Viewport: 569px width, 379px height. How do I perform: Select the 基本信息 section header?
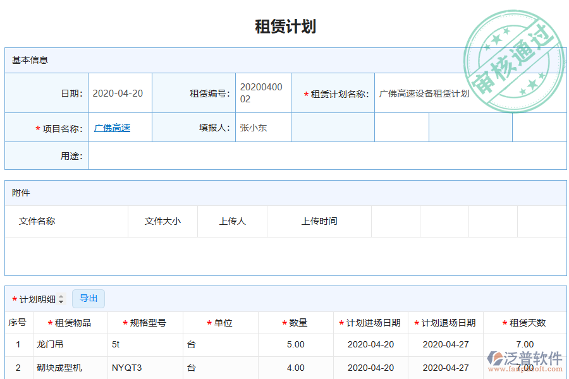pos(28,61)
